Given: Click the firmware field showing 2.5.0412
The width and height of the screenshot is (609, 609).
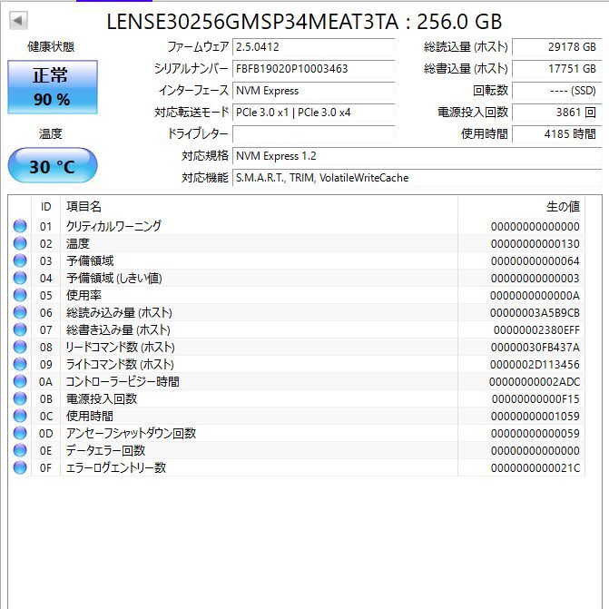Looking at the screenshot, I should pos(314,47).
